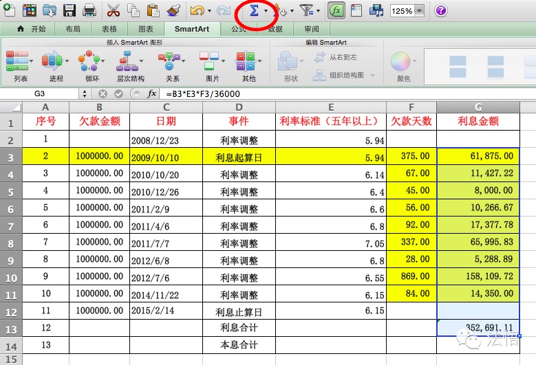The width and height of the screenshot is (536, 365).
Task: Click the Paste clipboard icon
Action: pyautogui.click(x=153, y=10)
